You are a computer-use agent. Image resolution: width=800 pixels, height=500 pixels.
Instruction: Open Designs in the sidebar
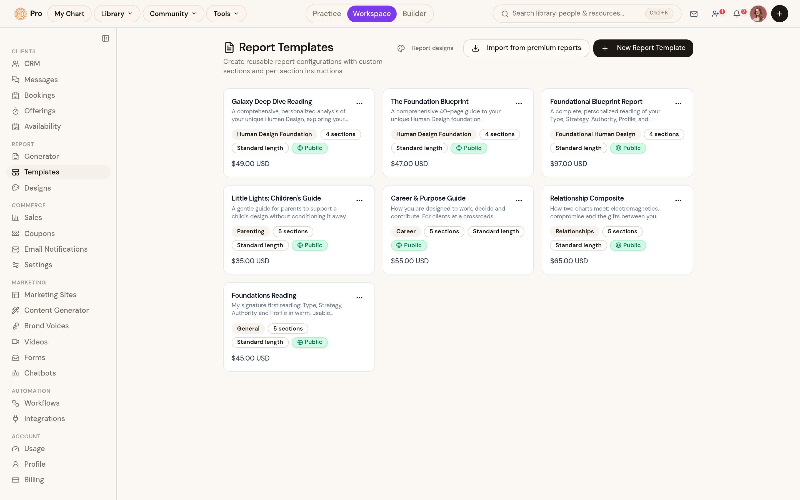pos(58,188)
